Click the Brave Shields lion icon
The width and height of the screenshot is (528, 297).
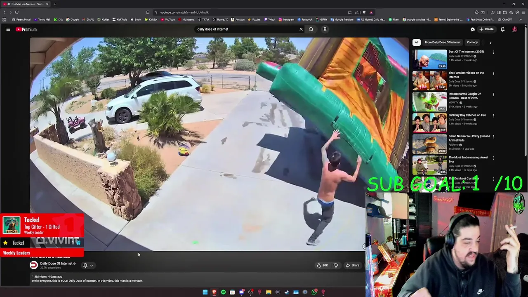tap(364, 12)
